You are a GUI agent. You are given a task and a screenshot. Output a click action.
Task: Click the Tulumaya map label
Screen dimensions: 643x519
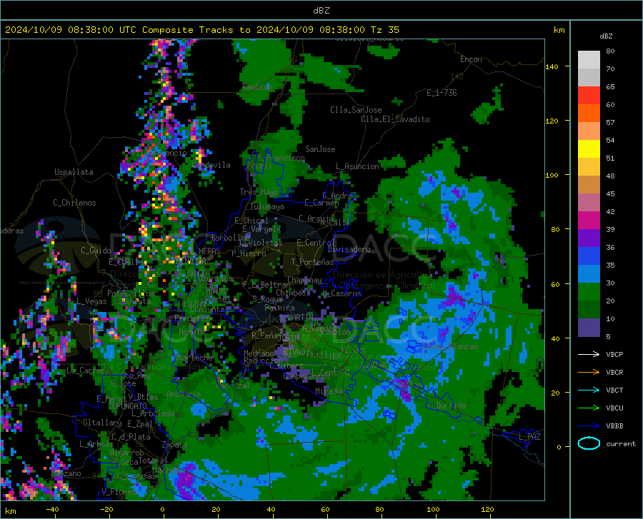click(x=267, y=206)
